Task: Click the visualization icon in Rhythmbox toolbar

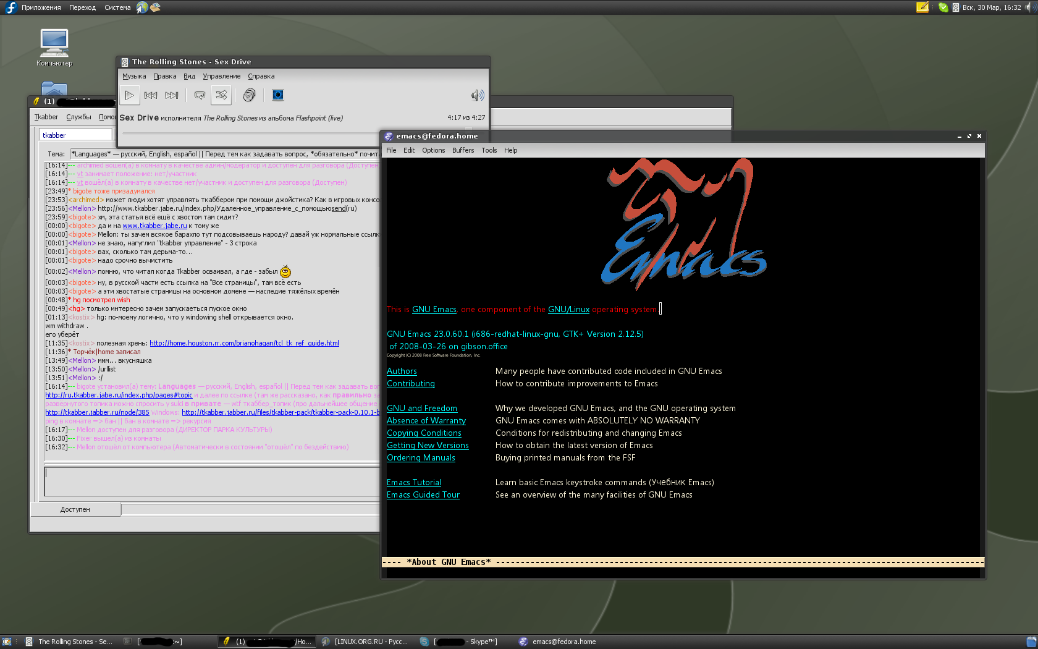Action: pyautogui.click(x=278, y=95)
